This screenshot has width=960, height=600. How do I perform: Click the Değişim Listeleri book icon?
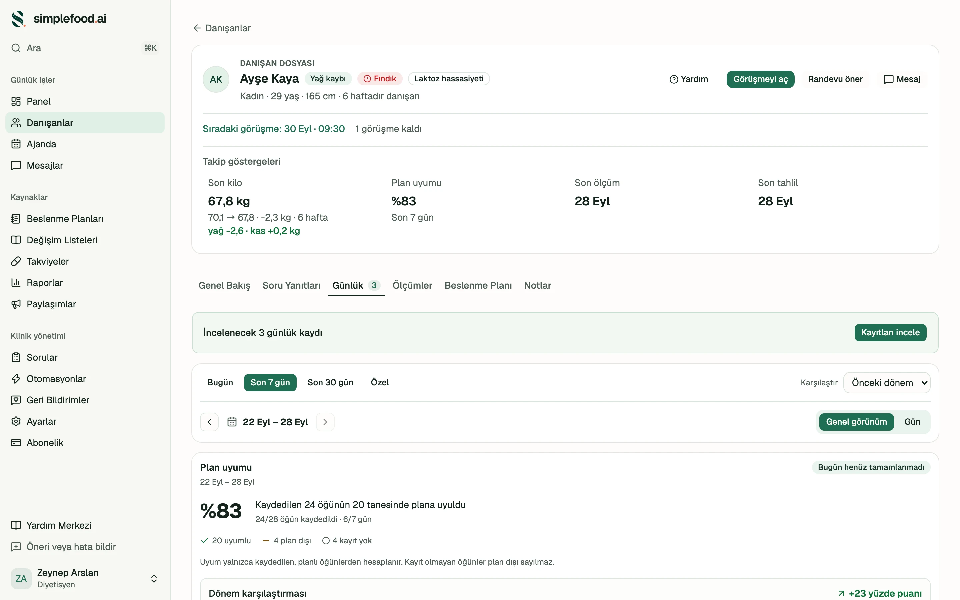point(16,240)
